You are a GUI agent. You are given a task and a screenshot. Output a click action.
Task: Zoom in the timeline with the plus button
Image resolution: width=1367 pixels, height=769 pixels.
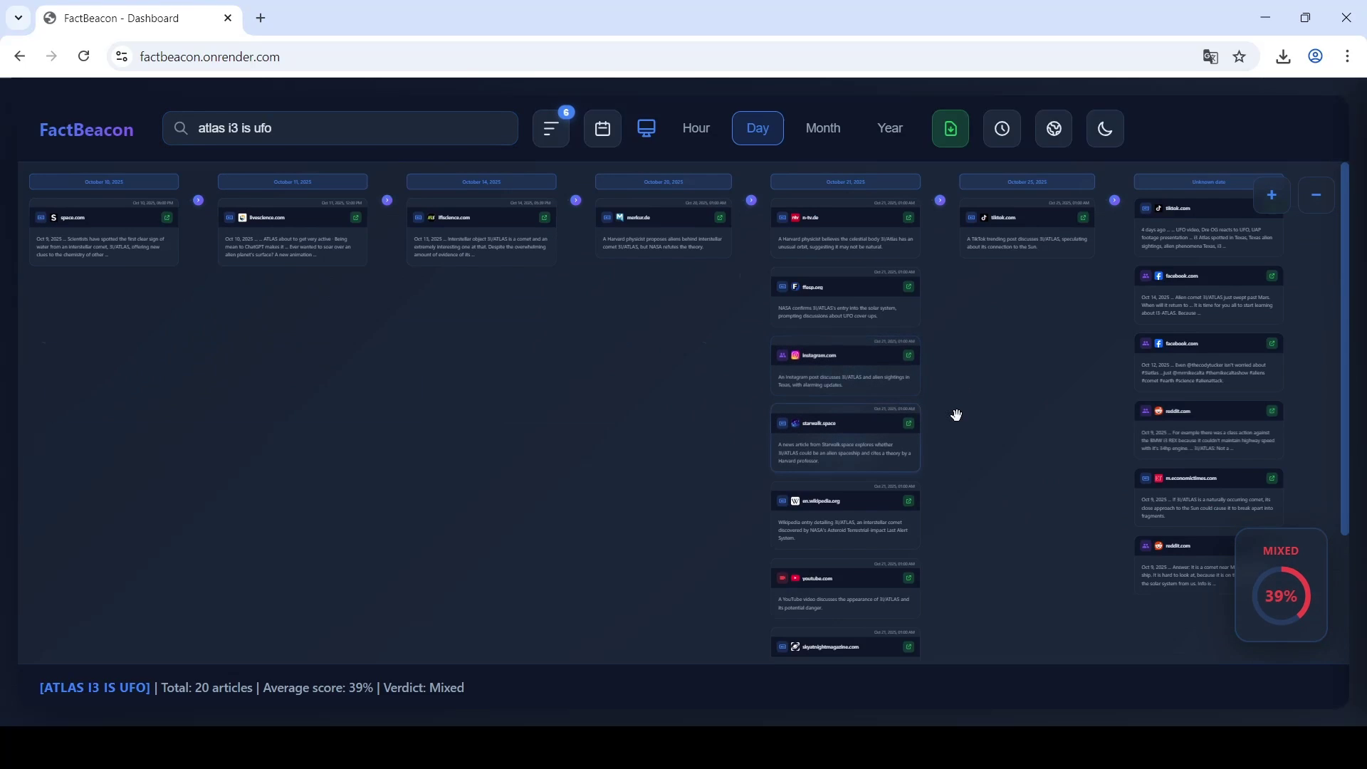click(1272, 195)
